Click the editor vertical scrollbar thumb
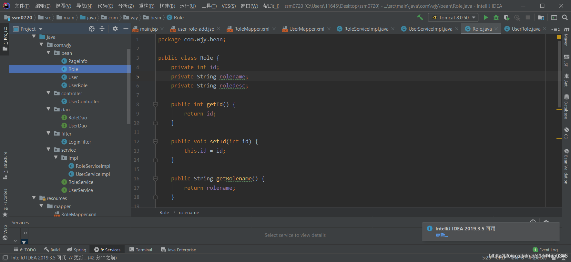 click(559, 74)
